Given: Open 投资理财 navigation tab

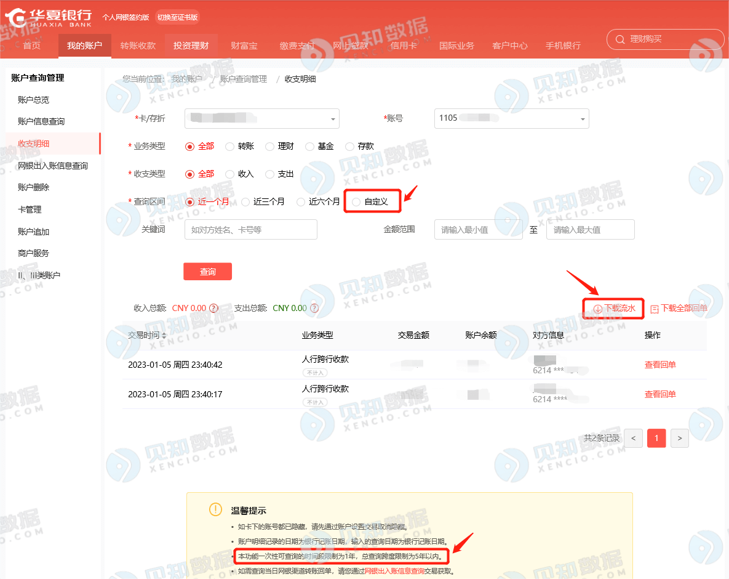Looking at the screenshot, I should point(191,46).
